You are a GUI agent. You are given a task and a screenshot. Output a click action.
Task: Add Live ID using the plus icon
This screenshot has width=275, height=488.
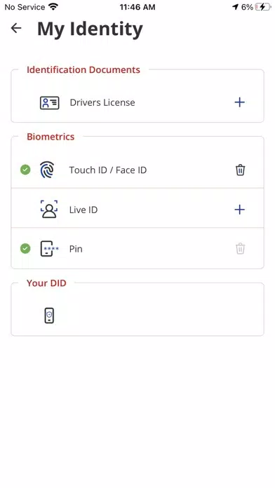tap(239, 210)
